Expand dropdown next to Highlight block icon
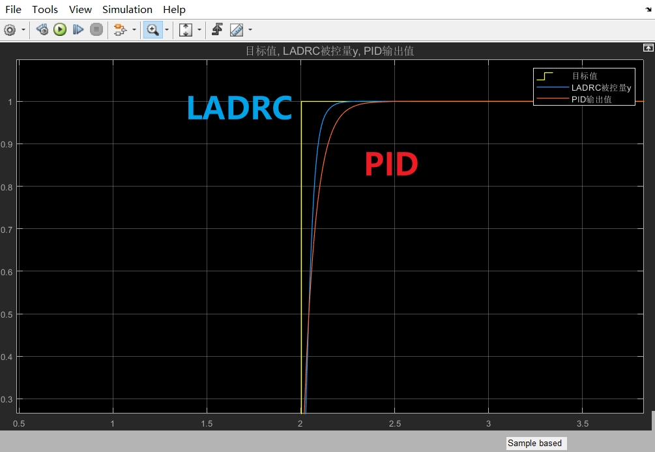655x452 pixels. pyautogui.click(x=134, y=30)
